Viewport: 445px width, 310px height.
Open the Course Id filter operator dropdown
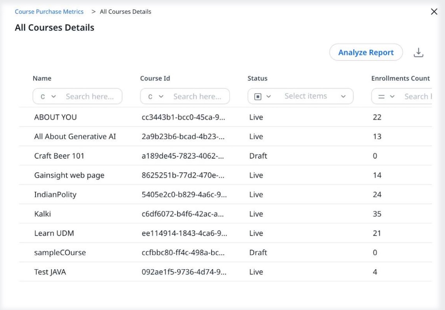162,96
